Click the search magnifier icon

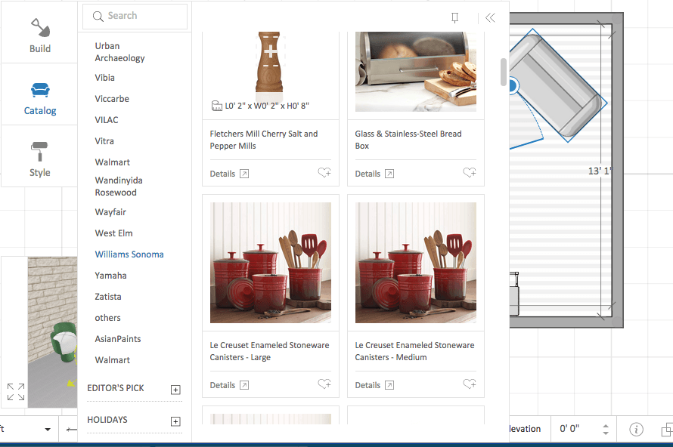[x=98, y=17]
